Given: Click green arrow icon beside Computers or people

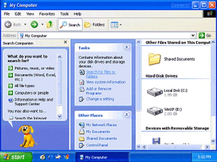Looking at the screenshot, I should (x=11, y=93).
